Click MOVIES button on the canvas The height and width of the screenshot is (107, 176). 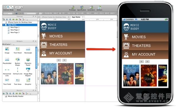point(62,36)
